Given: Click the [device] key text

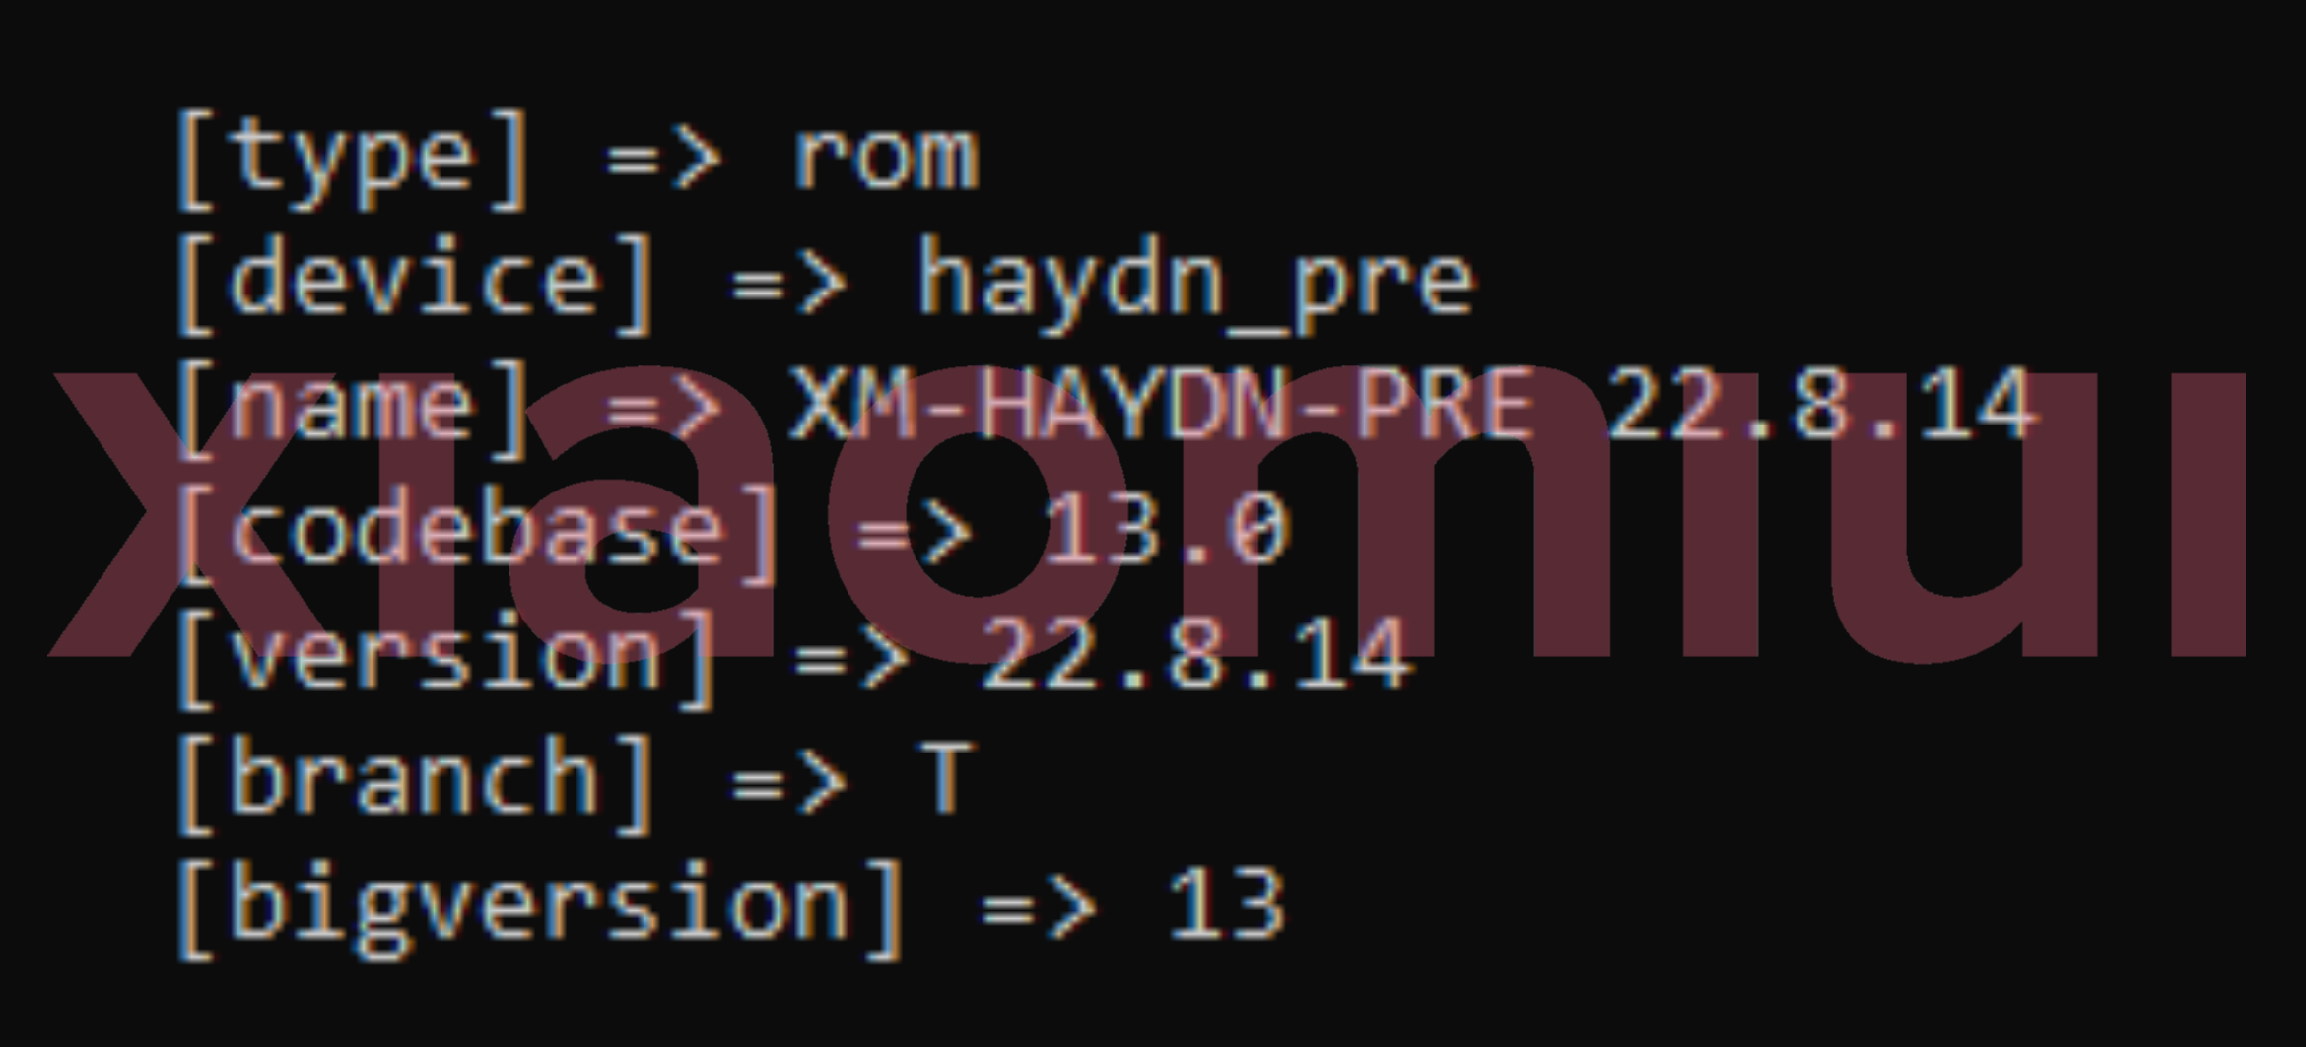Looking at the screenshot, I should [x=415, y=284].
